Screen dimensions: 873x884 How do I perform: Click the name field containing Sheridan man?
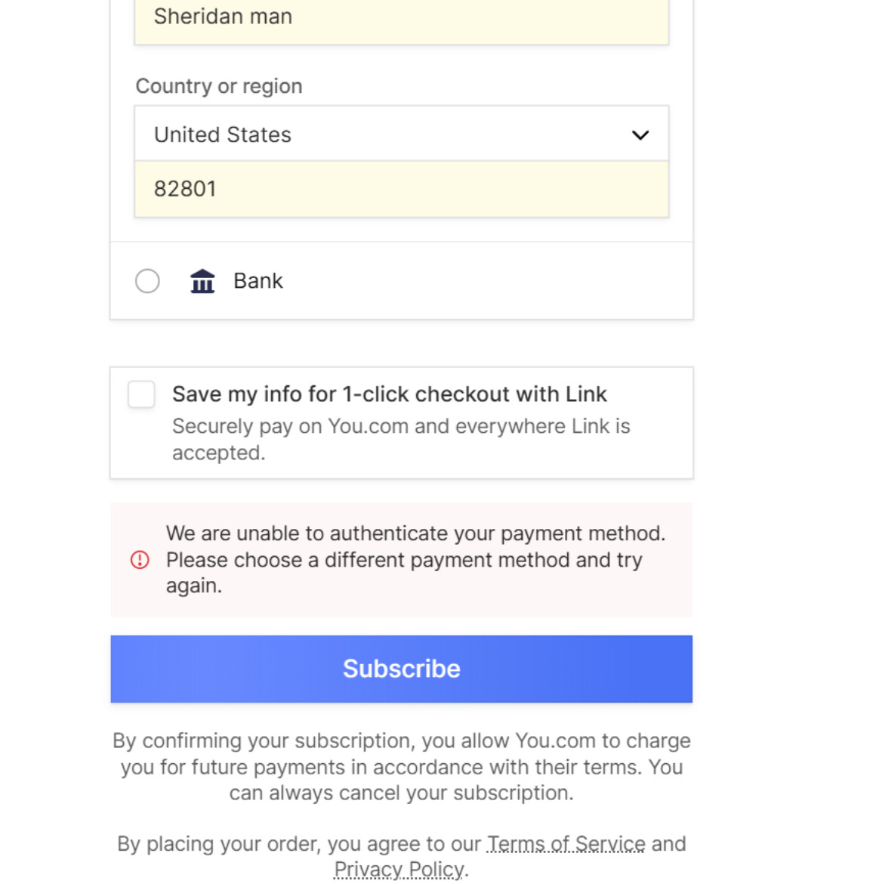click(400, 18)
